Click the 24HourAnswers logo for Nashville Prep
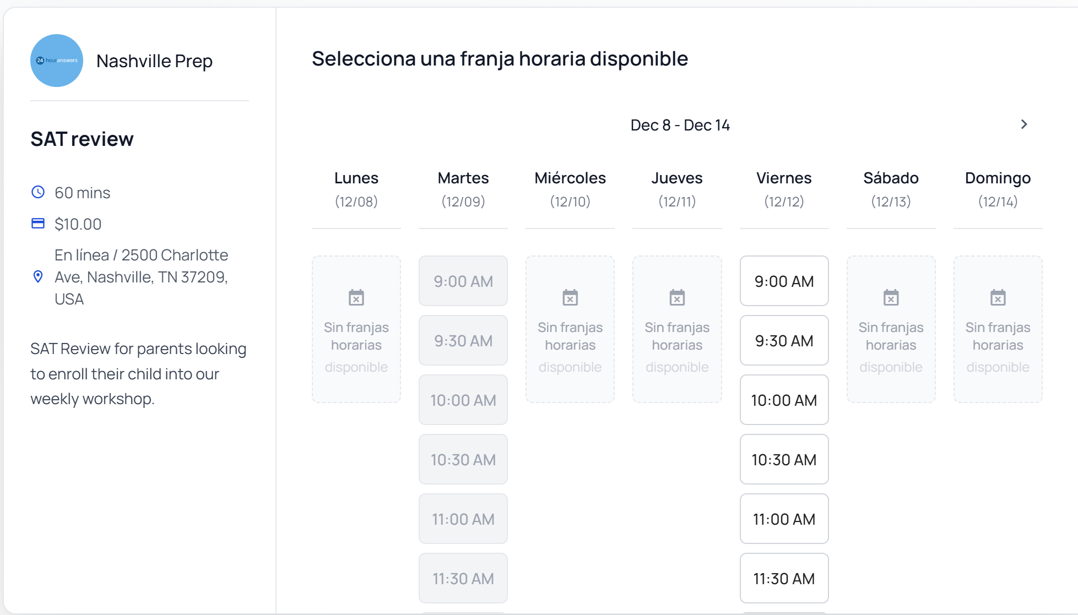 click(x=57, y=61)
